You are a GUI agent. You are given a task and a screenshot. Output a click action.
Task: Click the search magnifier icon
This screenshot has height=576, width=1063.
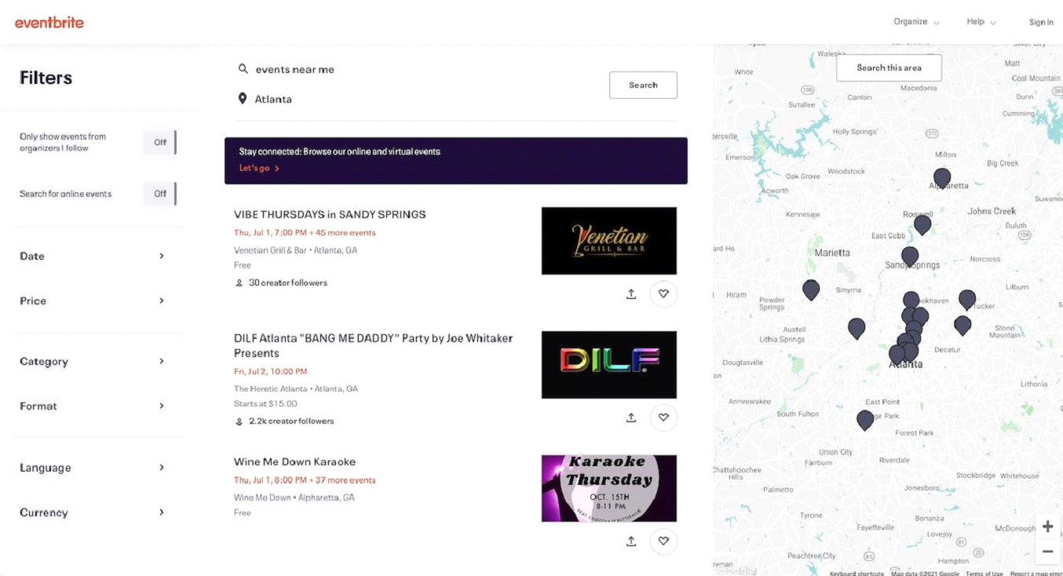243,69
